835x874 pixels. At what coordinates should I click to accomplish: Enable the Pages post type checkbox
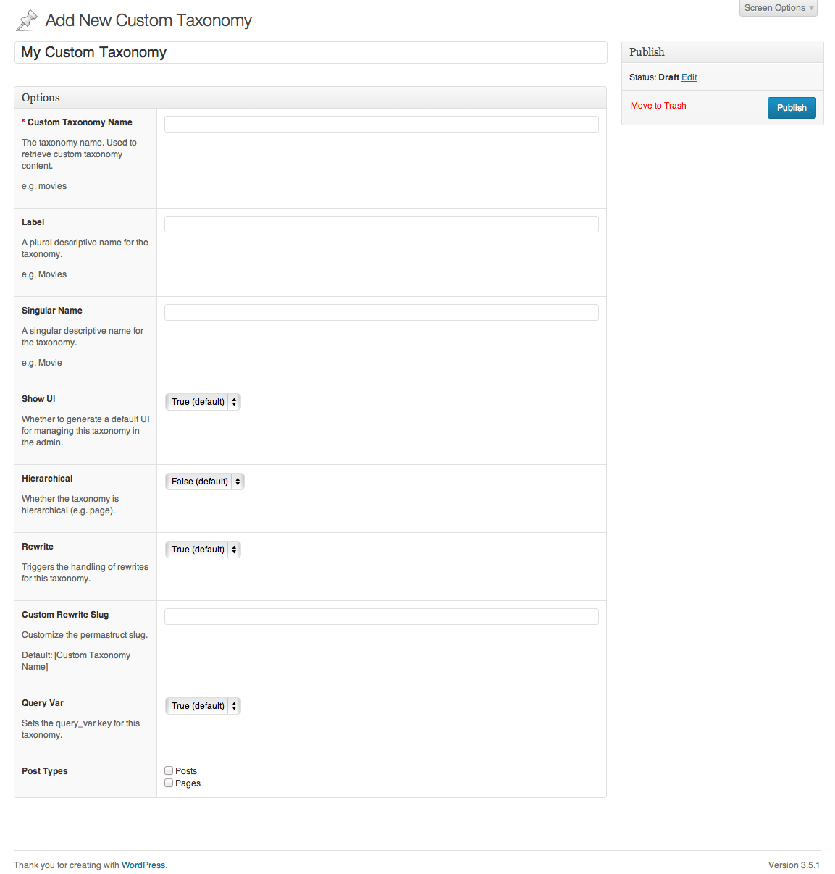click(169, 783)
